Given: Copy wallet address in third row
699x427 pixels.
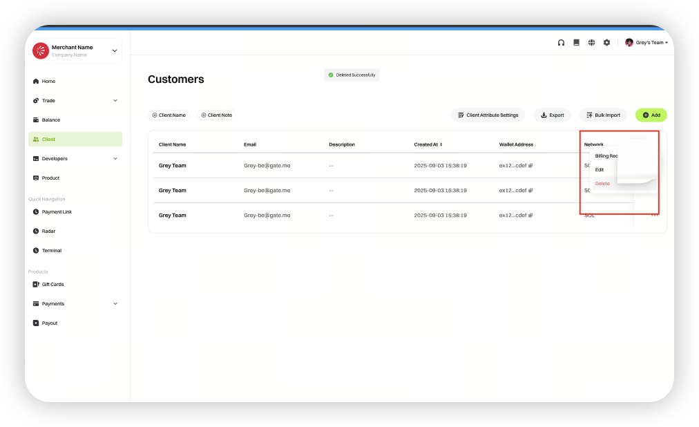Looking at the screenshot, I should click(531, 216).
